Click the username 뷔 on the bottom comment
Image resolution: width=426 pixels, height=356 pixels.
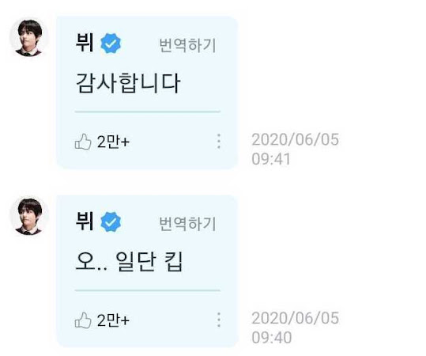85,221
